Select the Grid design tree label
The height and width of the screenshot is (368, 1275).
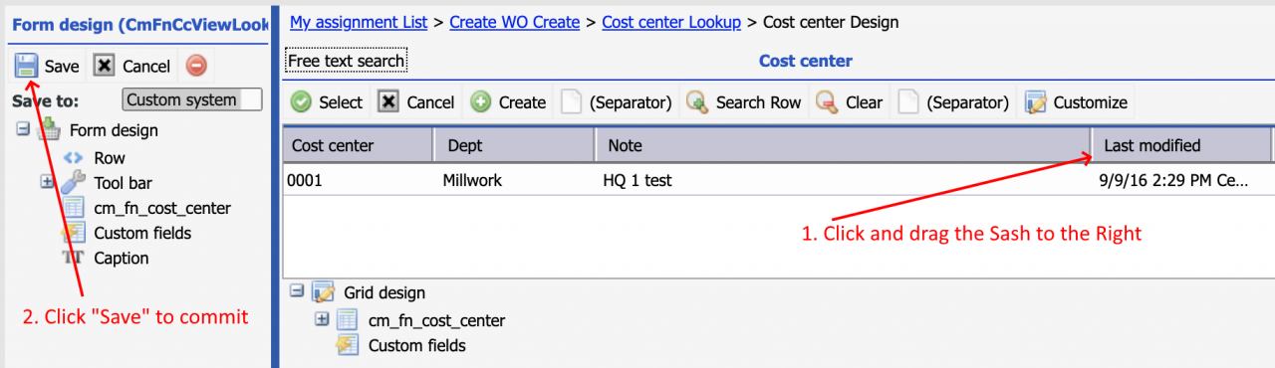(384, 293)
